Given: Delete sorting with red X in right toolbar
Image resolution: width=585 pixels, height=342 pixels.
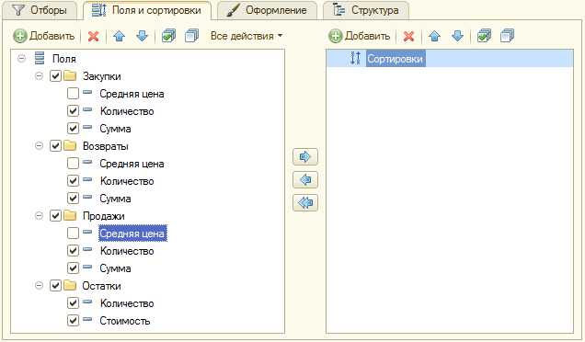Looking at the screenshot, I should [x=409, y=36].
